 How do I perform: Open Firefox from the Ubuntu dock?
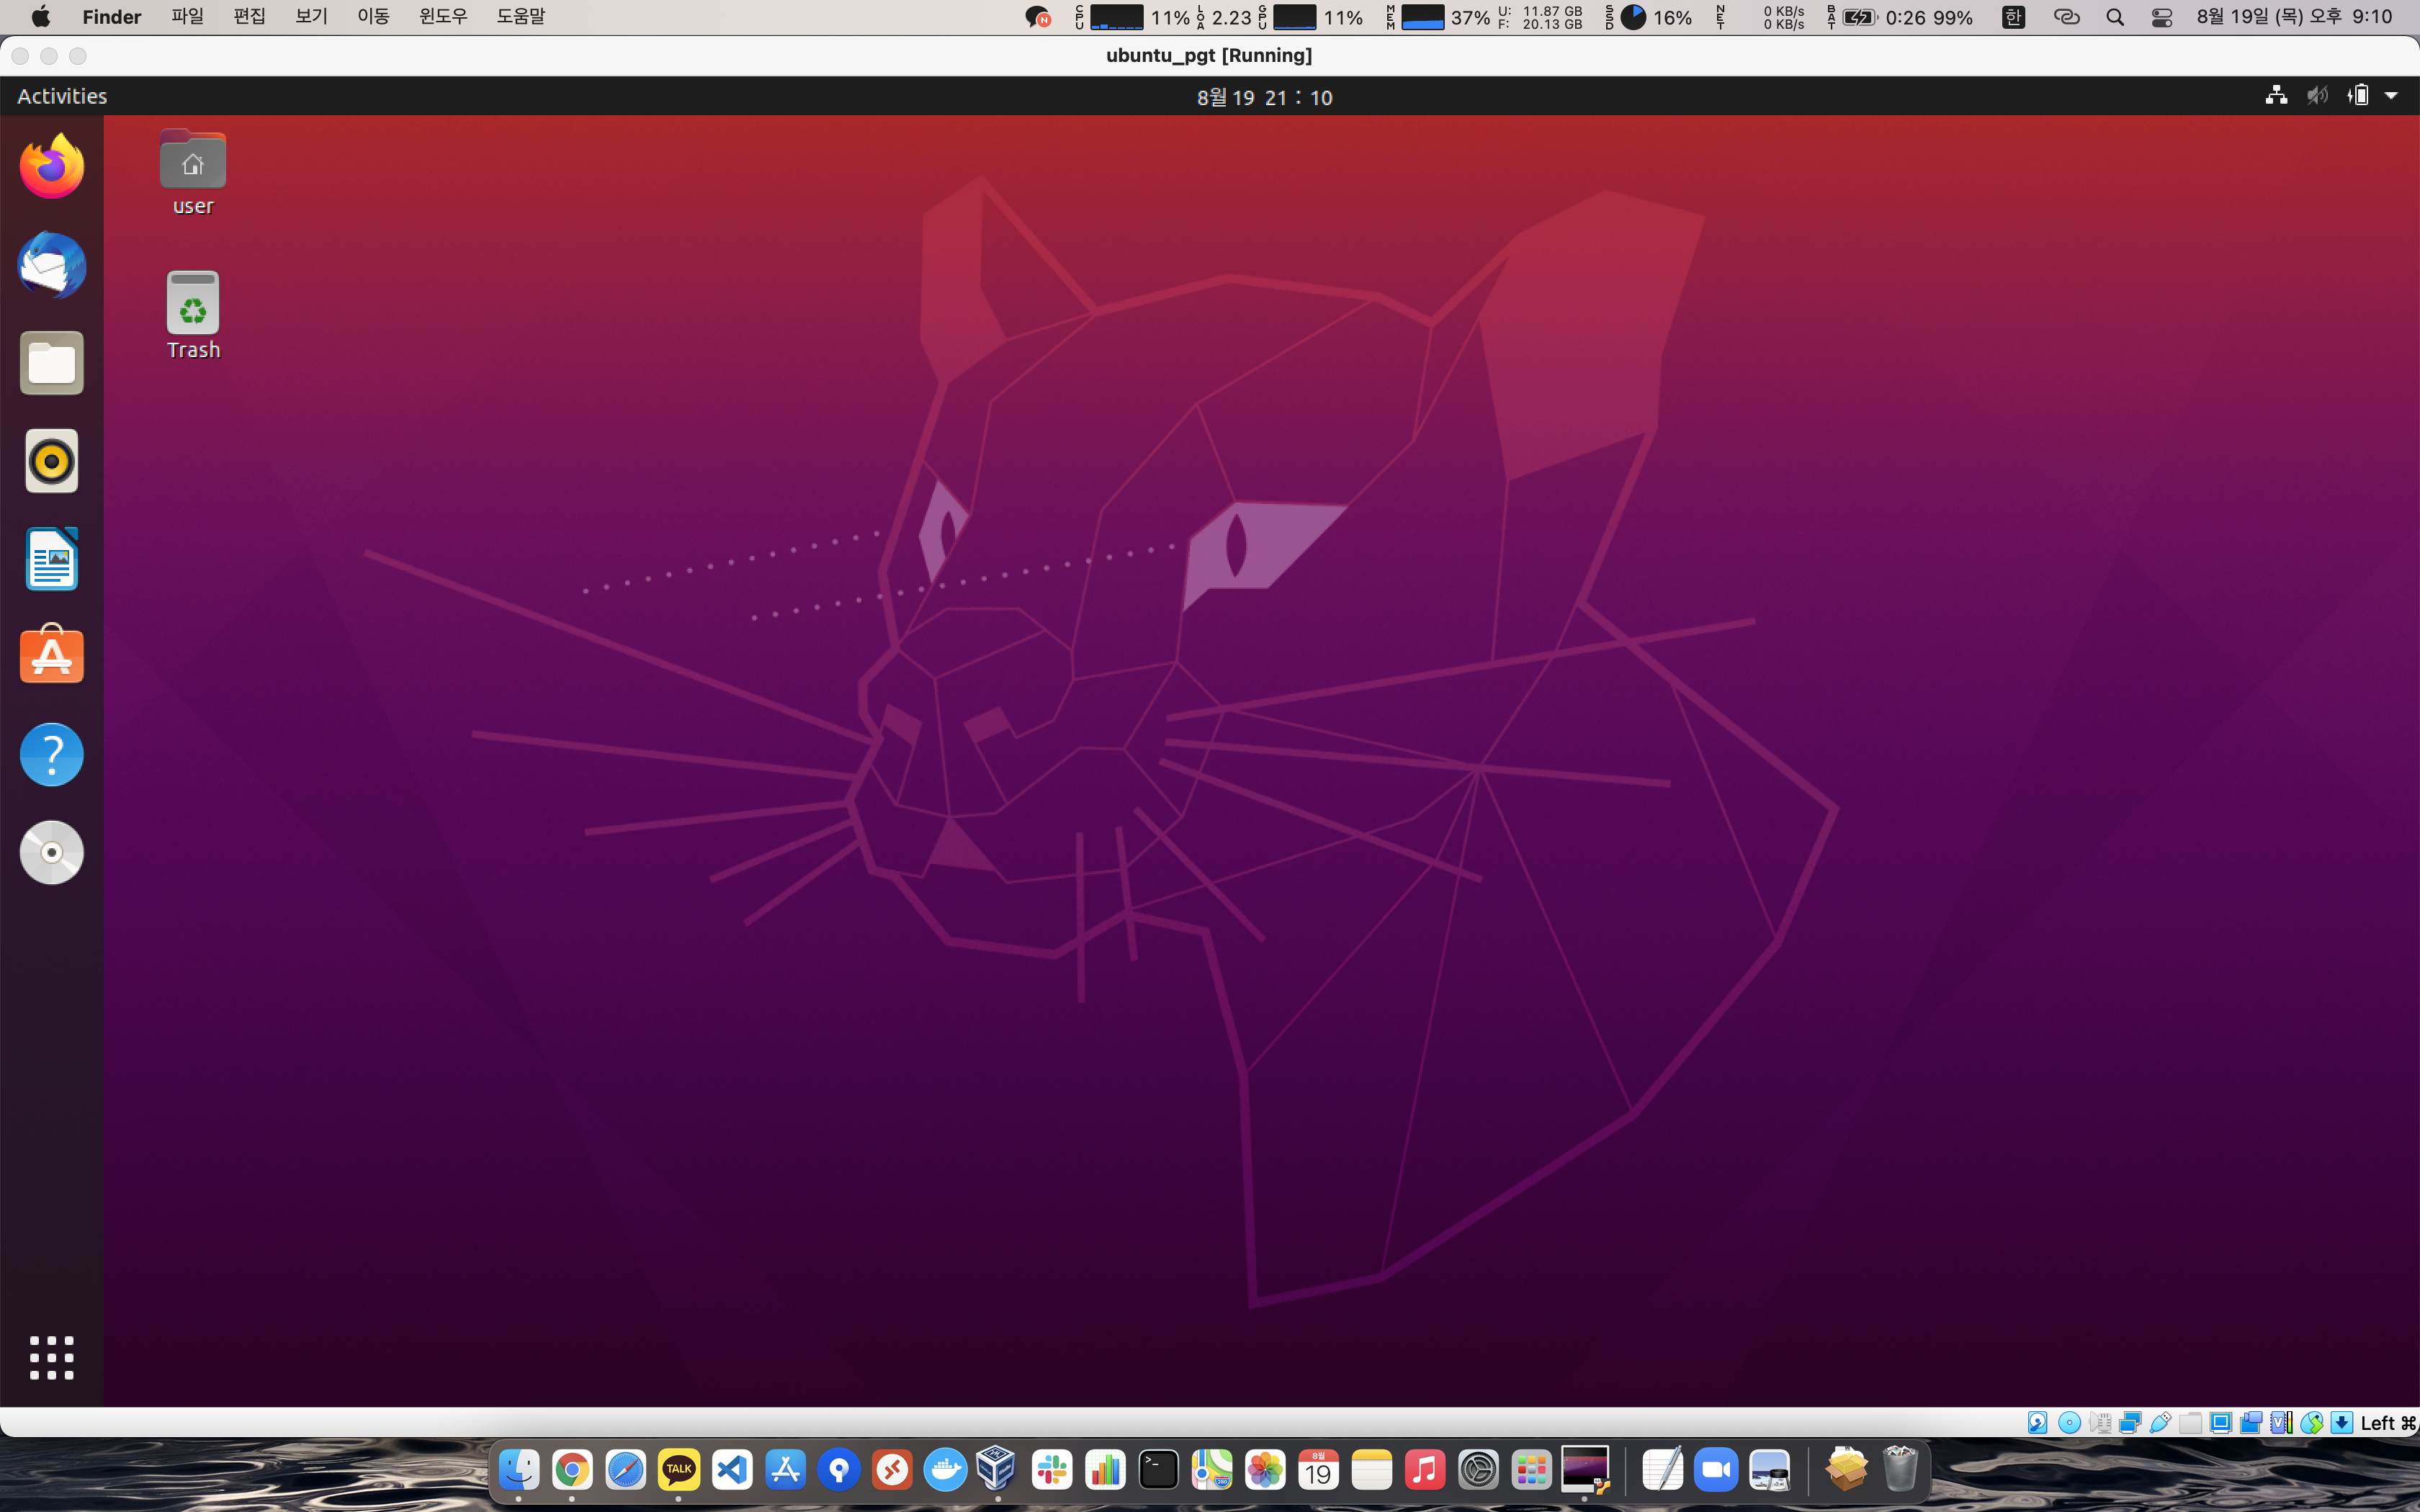52,167
